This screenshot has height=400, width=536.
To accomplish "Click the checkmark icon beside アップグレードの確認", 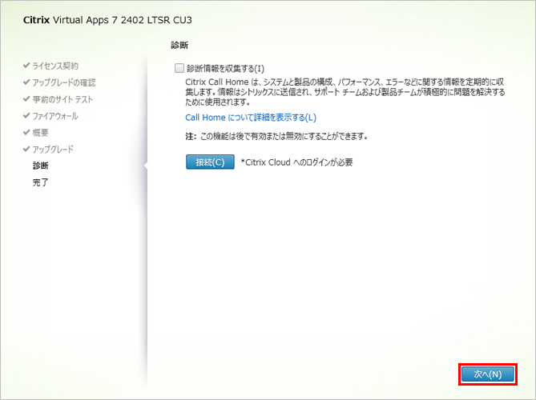I will pyautogui.click(x=26, y=82).
